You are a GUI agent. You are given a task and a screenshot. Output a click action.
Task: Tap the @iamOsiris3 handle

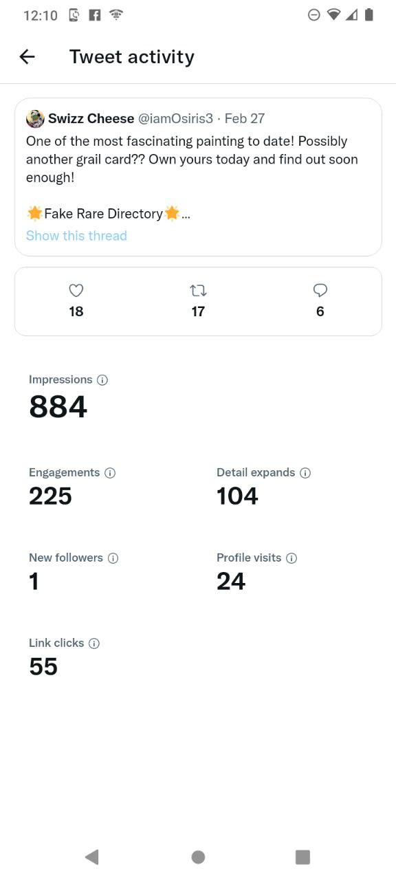(x=176, y=118)
